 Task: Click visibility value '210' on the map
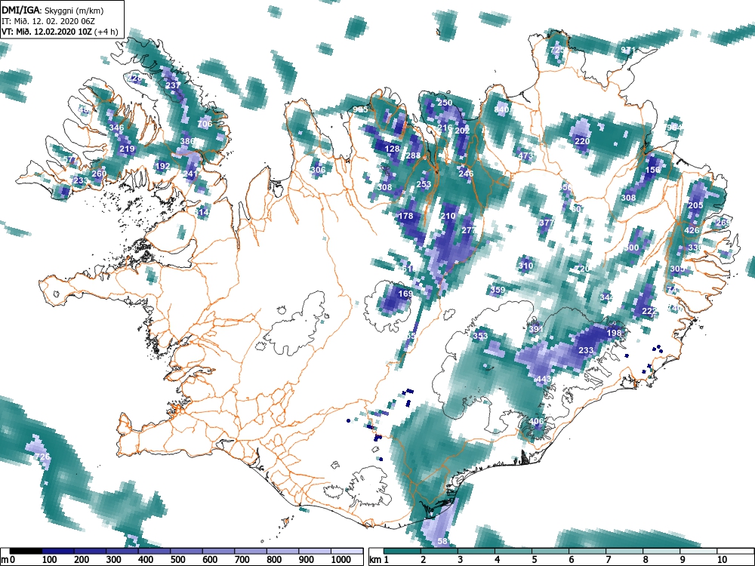pyautogui.click(x=448, y=216)
